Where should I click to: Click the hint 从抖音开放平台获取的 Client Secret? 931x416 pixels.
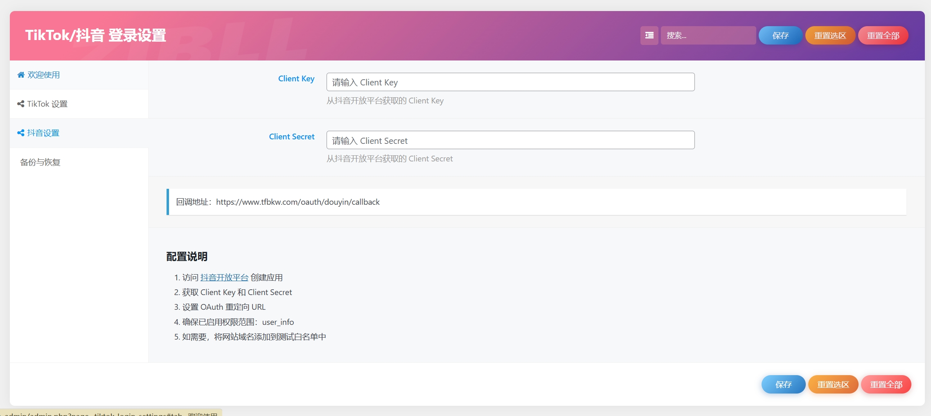(x=390, y=159)
